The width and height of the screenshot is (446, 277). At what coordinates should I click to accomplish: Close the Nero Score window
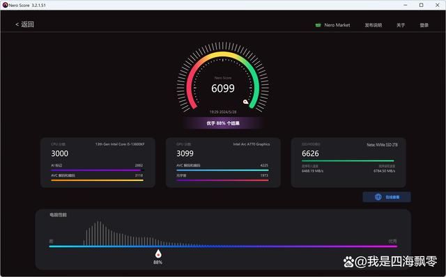(437, 5)
